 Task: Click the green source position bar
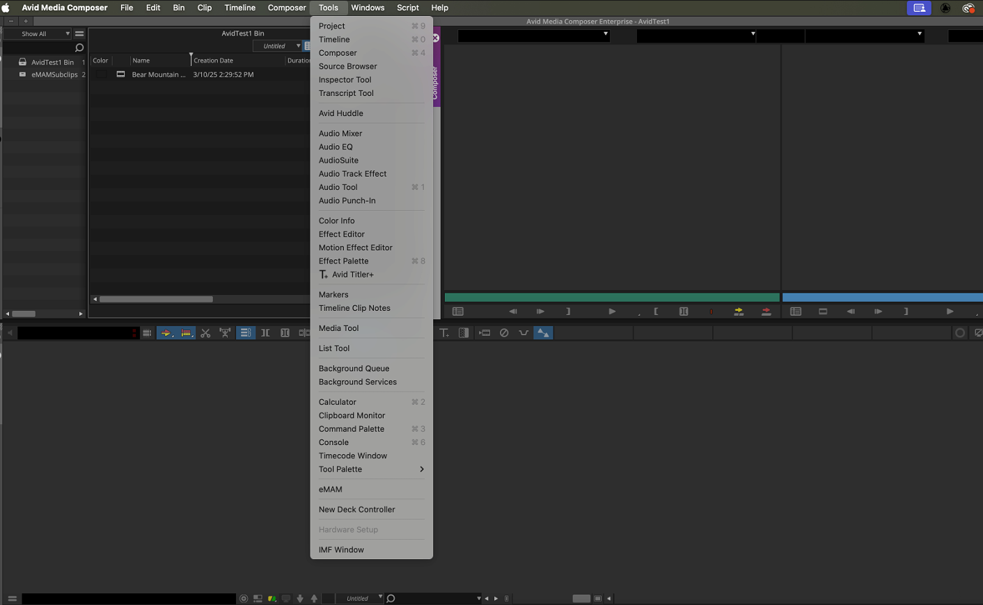click(612, 298)
